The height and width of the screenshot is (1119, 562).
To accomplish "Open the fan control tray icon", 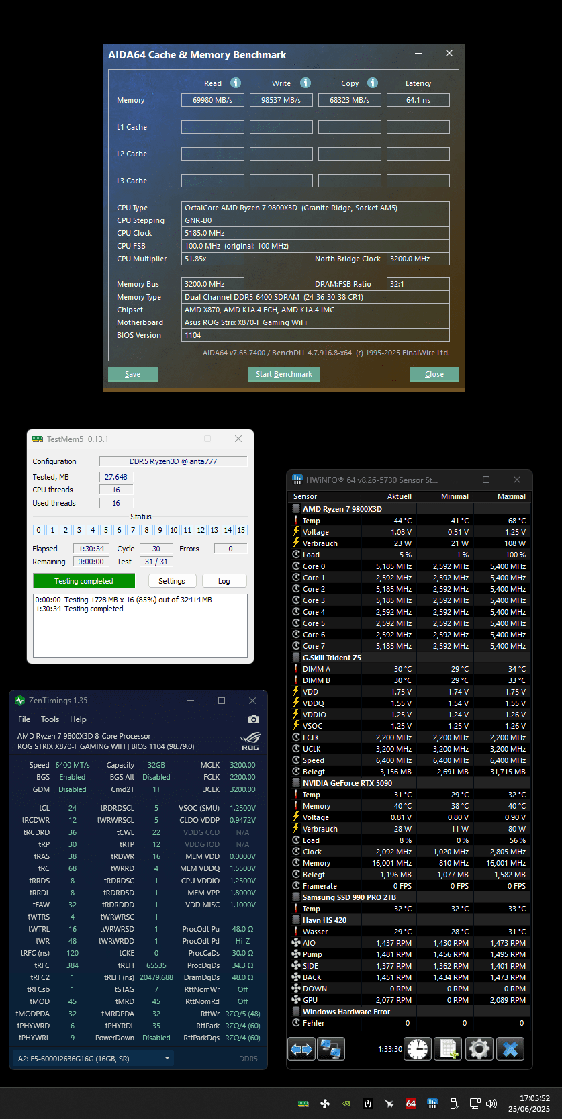I will click(325, 1103).
